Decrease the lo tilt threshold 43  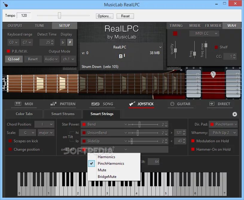coord(184,142)
